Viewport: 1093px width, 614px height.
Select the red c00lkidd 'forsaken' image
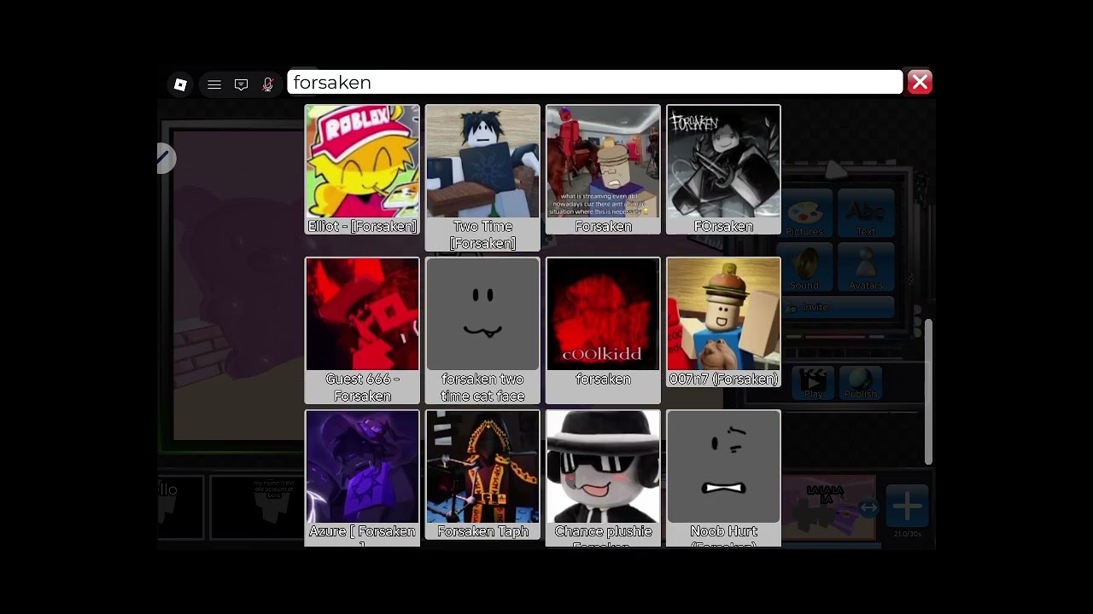(603, 330)
